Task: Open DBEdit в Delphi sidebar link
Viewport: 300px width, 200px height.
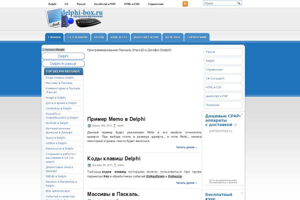Action: click(56, 176)
